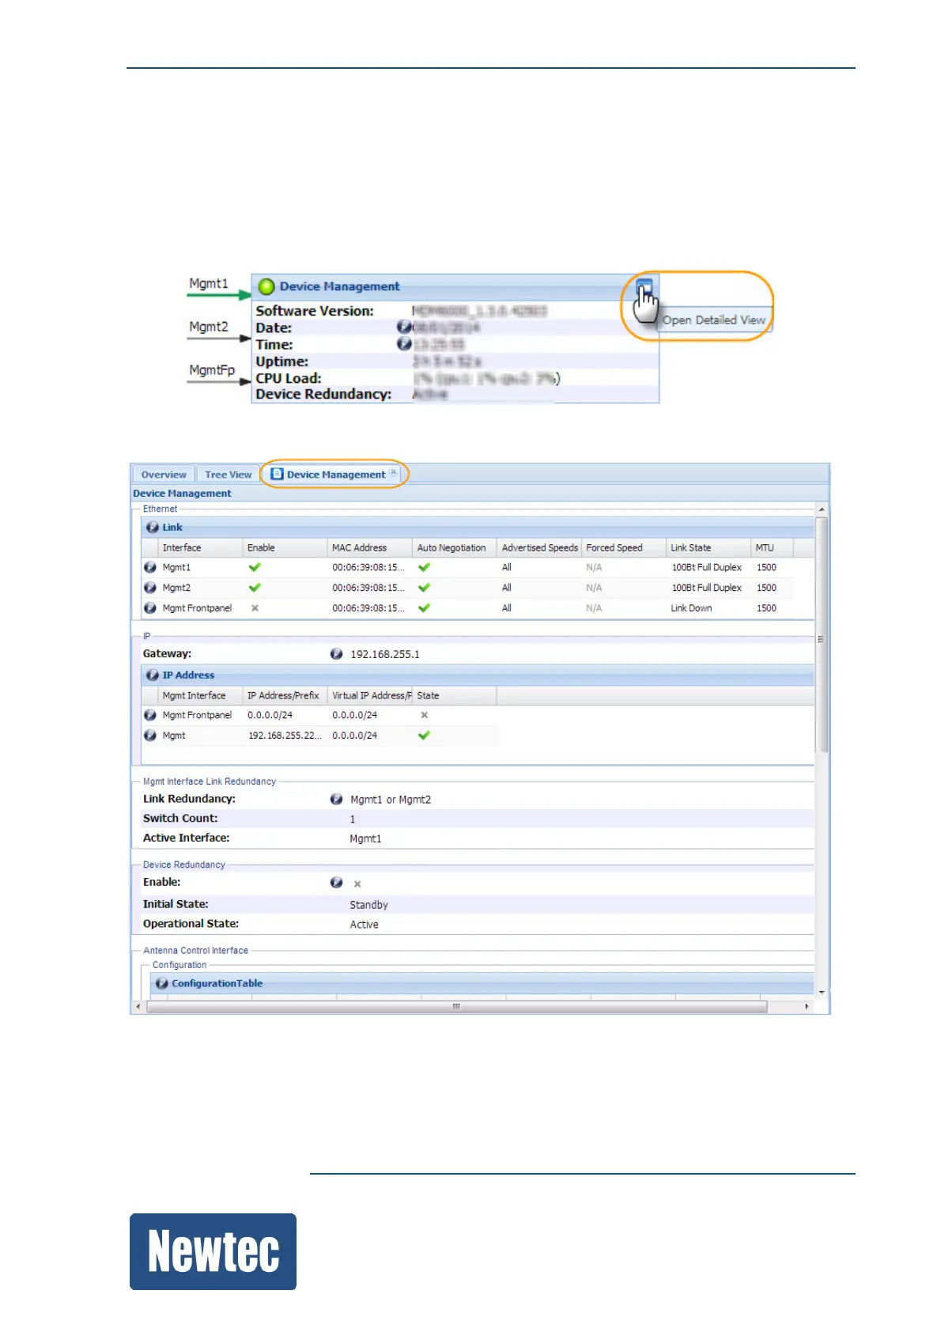Click the edit icon on the Mgmt Frontpanel link row
941x1332 pixels.
(150, 608)
